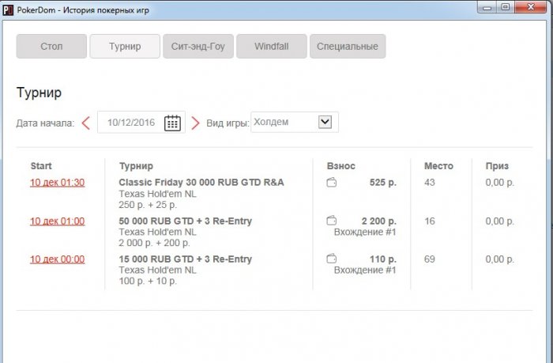Click the 525 р. buy-in amount
This screenshot has width=553, height=363.
tap(383, 183)
